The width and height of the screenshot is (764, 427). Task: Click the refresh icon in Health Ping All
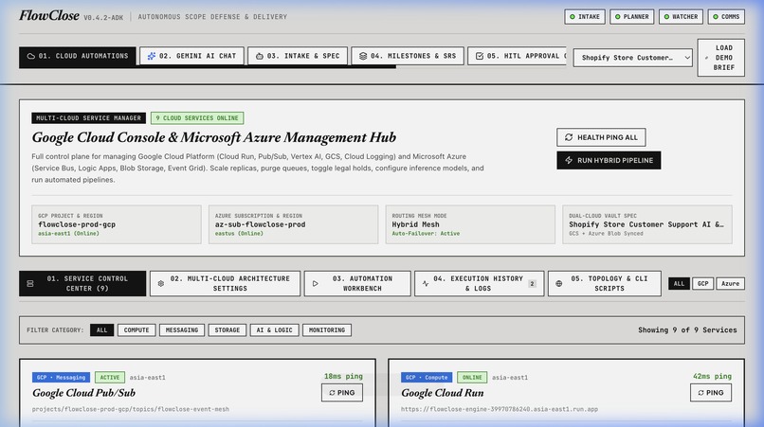click(569, 137)
